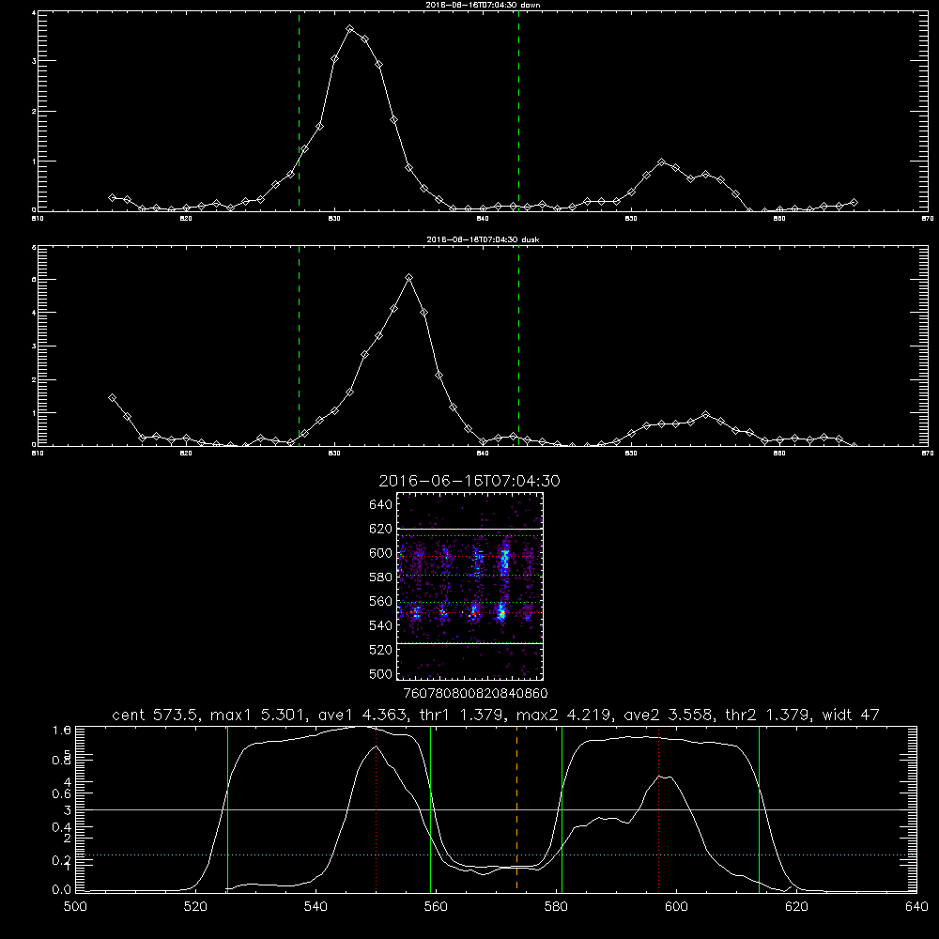The image size is (939, 939).
Task: Click the dawn plot title text
Action: 483,5
